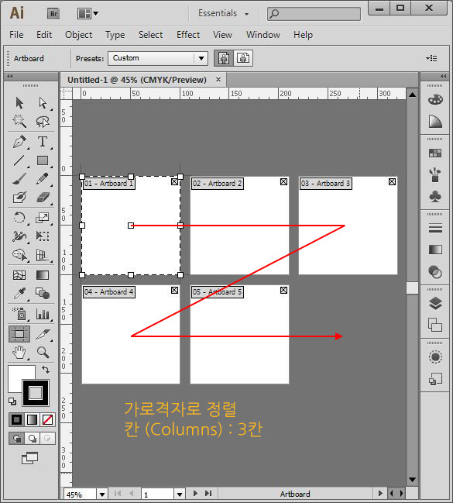Viewport: 453px width, 503px height.
Task: Launch Adobe Bridge with Br button
Action: 53,13
